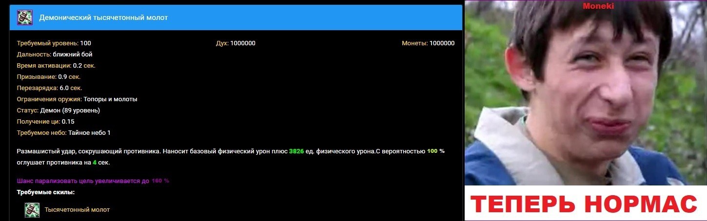The height and width of the screenshot is (221, 707).
Task: Click the purple paralysis chance text
Action: (x=93, y=181)
